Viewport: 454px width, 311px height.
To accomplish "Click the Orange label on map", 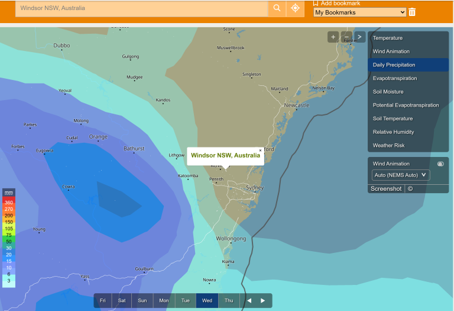I will coord(98,137).
